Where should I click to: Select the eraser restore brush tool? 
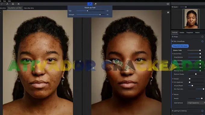pyautogui.click(x=96, y=4)
